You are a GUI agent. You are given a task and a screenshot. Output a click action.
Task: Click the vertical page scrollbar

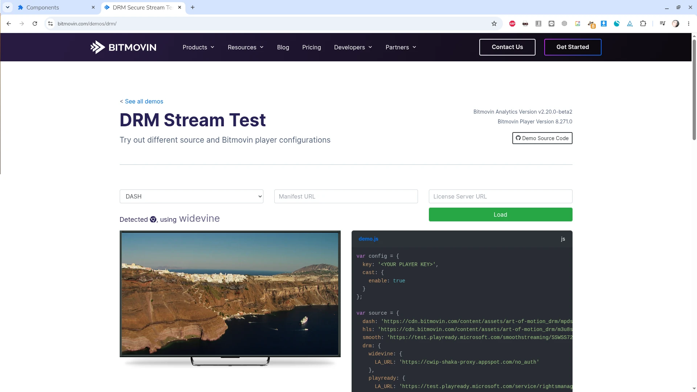tap(694, 89)
